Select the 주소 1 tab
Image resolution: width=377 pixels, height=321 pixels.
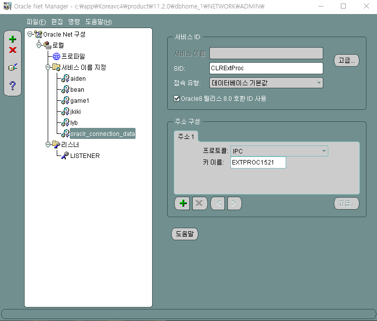[x=186, y=136]
